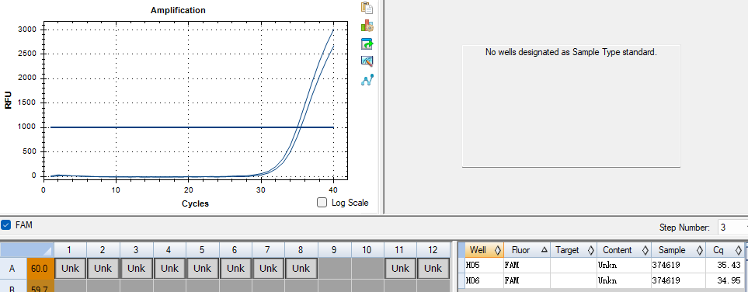
Task: Select plate column 12 header
Action: click(433, 250)
